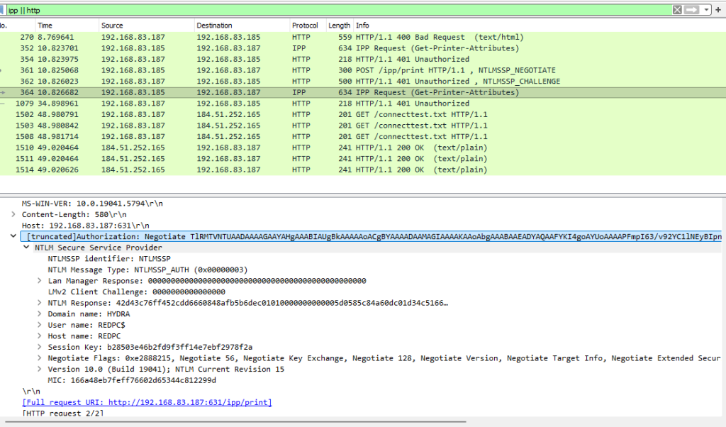The image size is (726, 427).
Task: Expand the User name REDPC$ field
Action: tap(40, 325)
